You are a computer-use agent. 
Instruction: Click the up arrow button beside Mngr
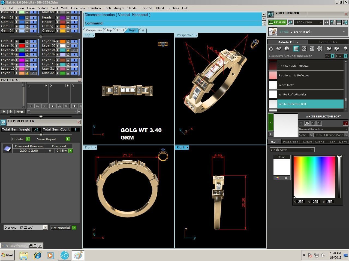[11, 111]
